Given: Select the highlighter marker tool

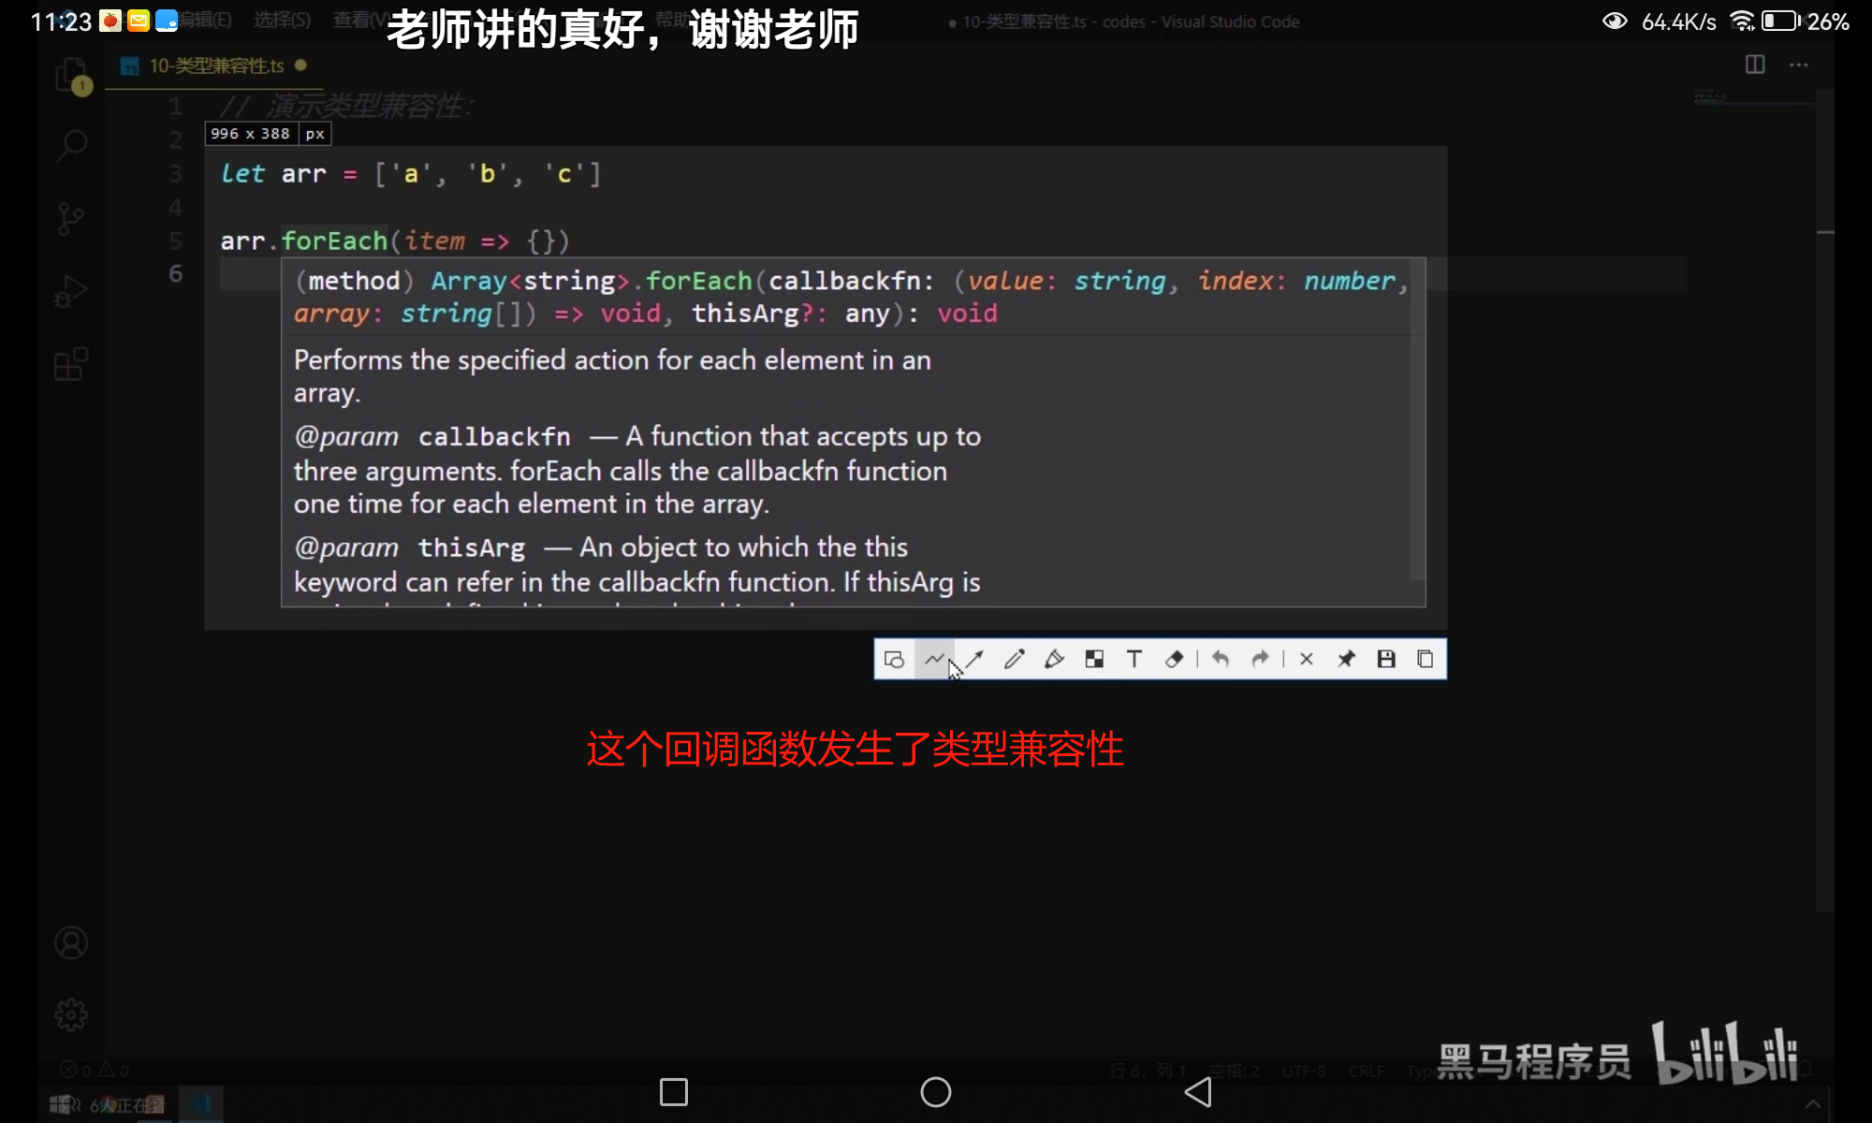Looking at the screenshot, I should (x=1055, y=660).
